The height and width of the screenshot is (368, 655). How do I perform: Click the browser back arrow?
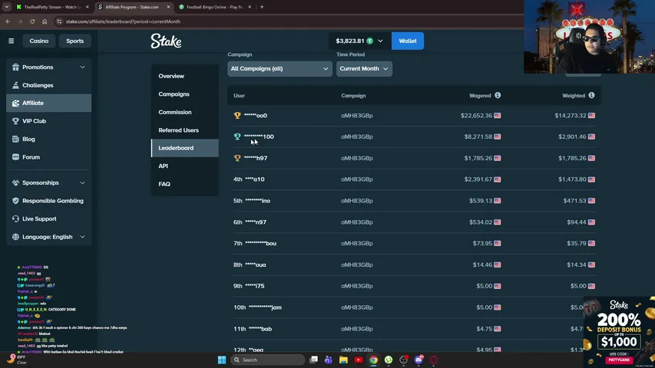click(x=8, y=21)
